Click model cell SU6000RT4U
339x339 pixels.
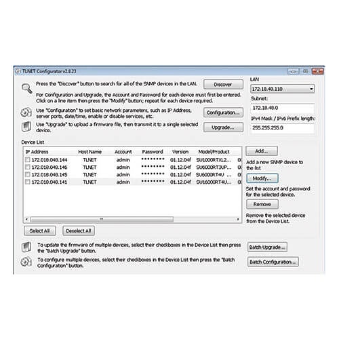(214, 175)
